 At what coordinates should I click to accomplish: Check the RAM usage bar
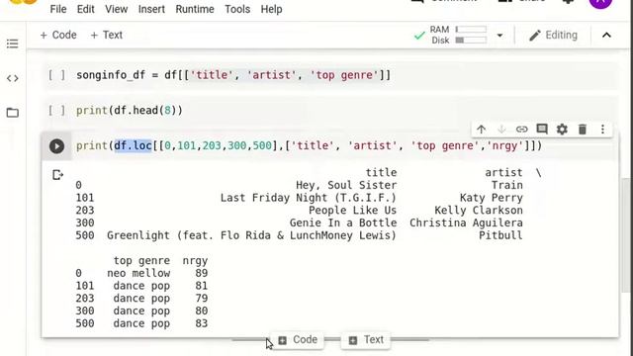[471, 30]
